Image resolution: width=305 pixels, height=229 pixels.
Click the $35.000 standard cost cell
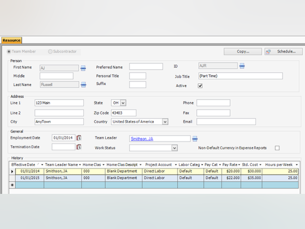[252, 178]
